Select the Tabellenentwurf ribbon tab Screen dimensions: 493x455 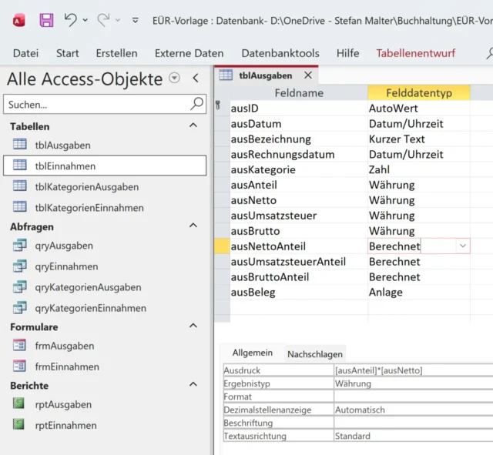point(416,53)
